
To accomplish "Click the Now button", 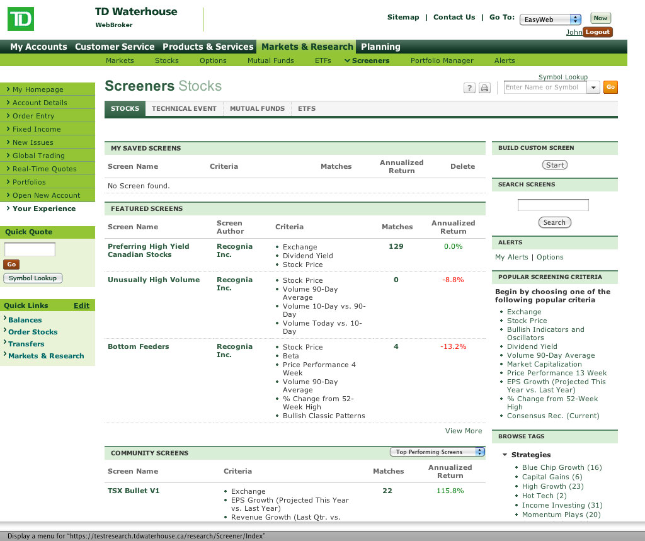I will tap(600, 18).
